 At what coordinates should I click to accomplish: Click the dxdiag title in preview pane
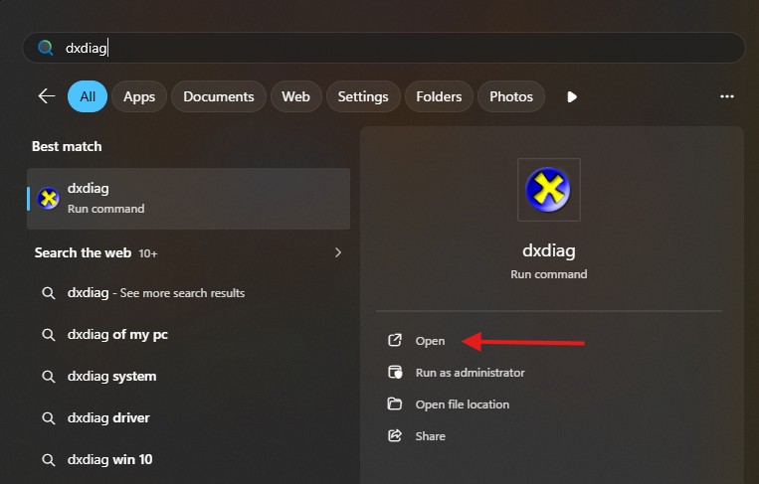tap(549, 251)
